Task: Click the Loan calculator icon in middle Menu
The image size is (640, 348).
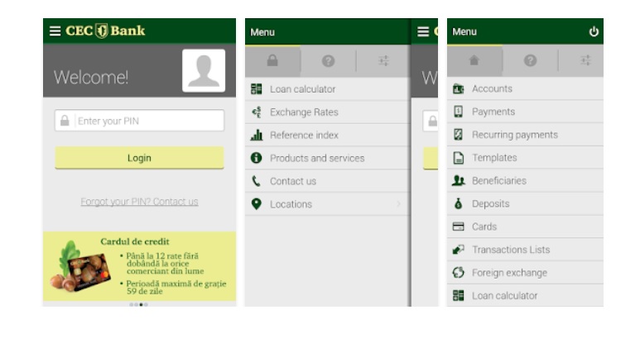Action: tap(257, 88)
